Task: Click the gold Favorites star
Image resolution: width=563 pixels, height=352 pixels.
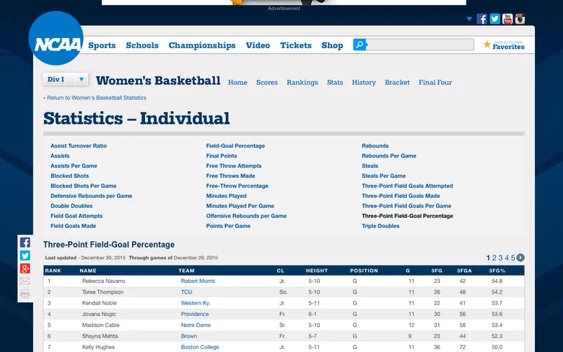Action: coord(487,45)
